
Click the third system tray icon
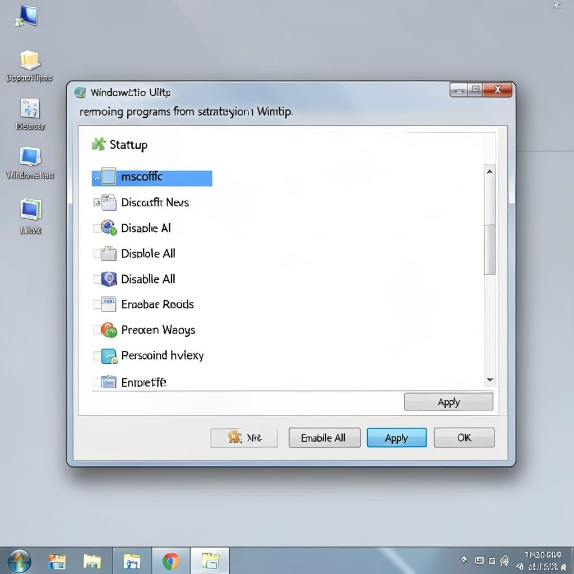pos(492,561)
